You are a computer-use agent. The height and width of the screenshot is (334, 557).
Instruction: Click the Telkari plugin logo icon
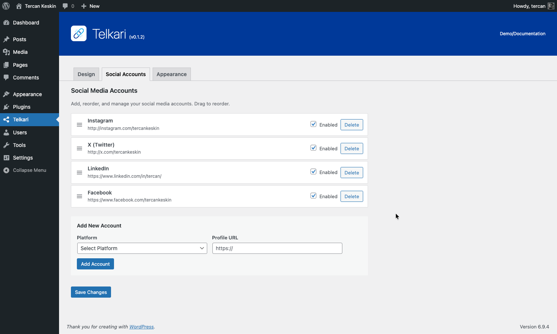[78, 33]
